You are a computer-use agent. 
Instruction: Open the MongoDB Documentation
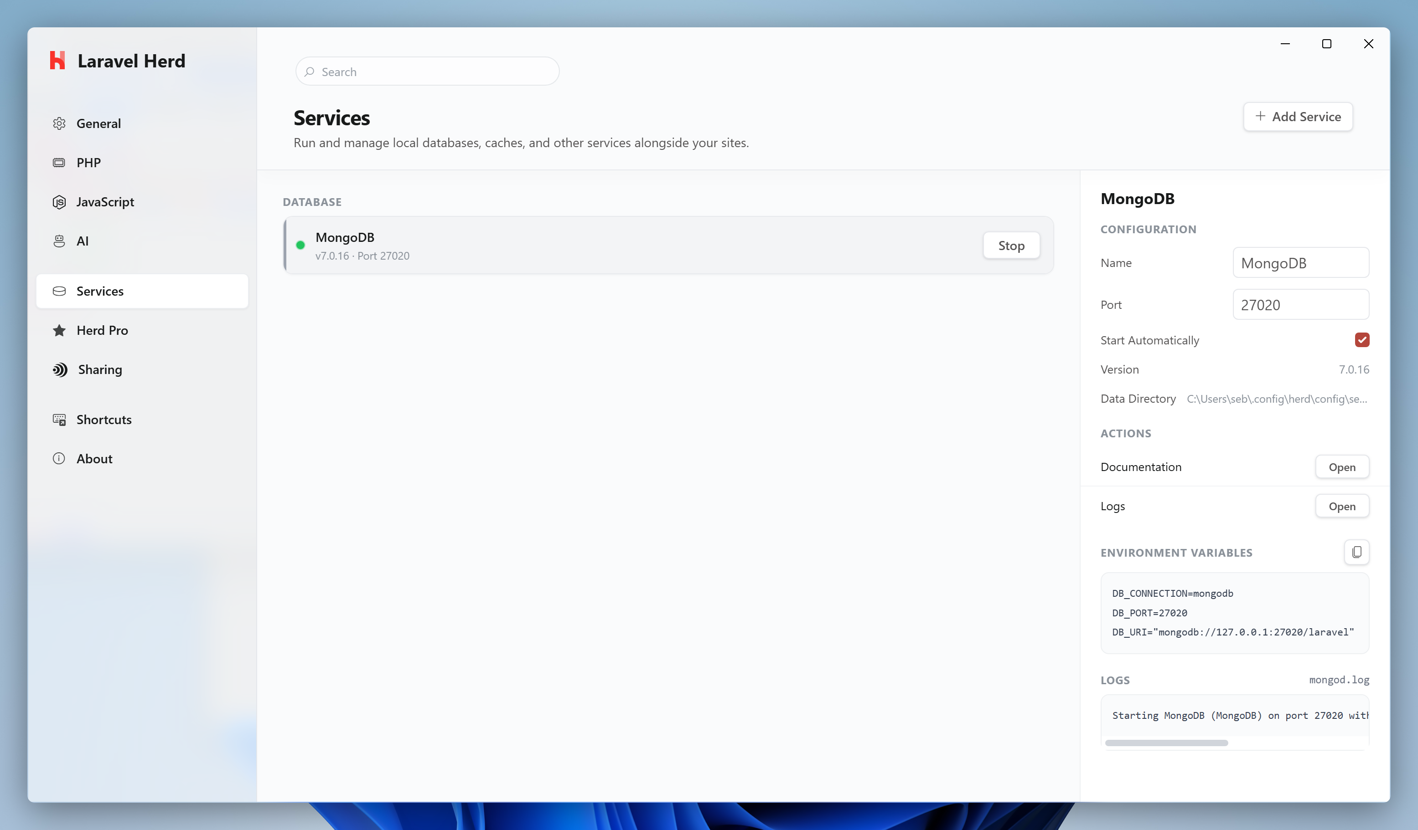click(x=1342, y=467)
